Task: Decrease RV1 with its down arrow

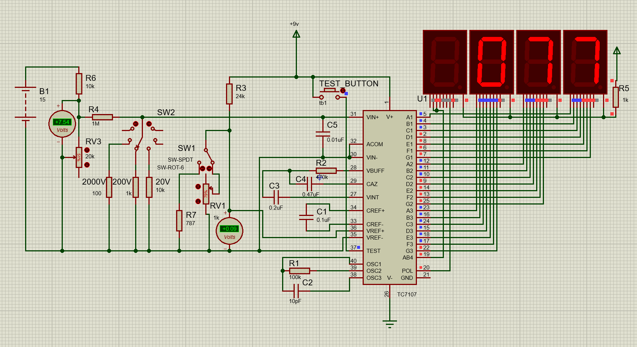Action: click(198, 201)
